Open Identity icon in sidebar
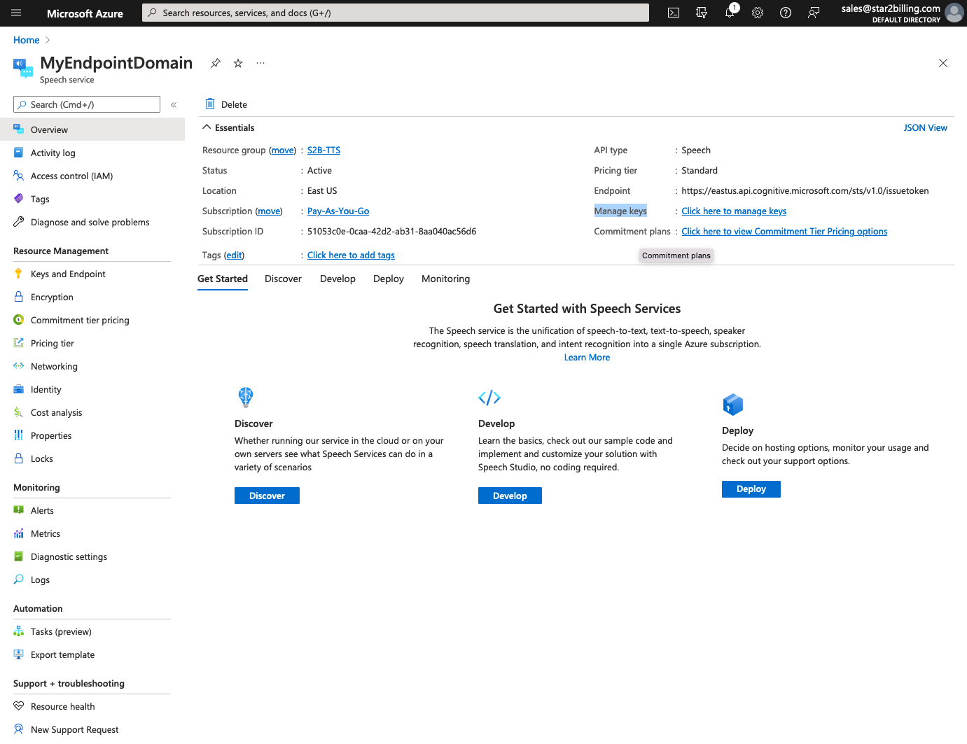 pyautogui.click(x=19, y=389)
